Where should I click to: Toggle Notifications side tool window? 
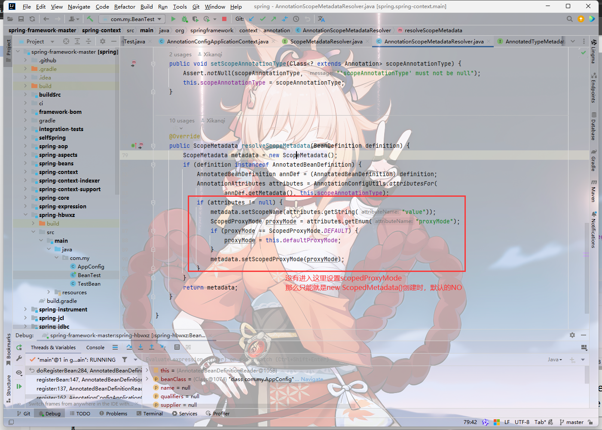593,229
